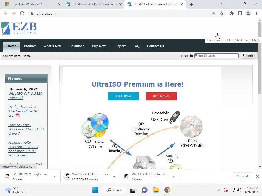262x196 pixels.
Task: Click the browser back arrow
Action: click(6, 13)
